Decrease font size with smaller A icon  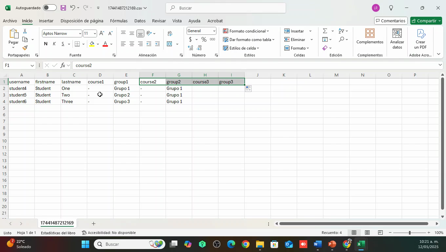pyautogui.click(x=110, y=33)
